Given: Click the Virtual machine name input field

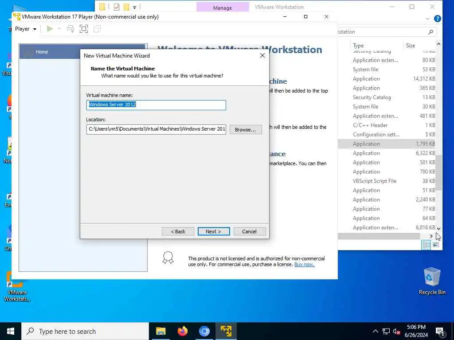Looking at the screenshot, I should click(x=156, y=105).
